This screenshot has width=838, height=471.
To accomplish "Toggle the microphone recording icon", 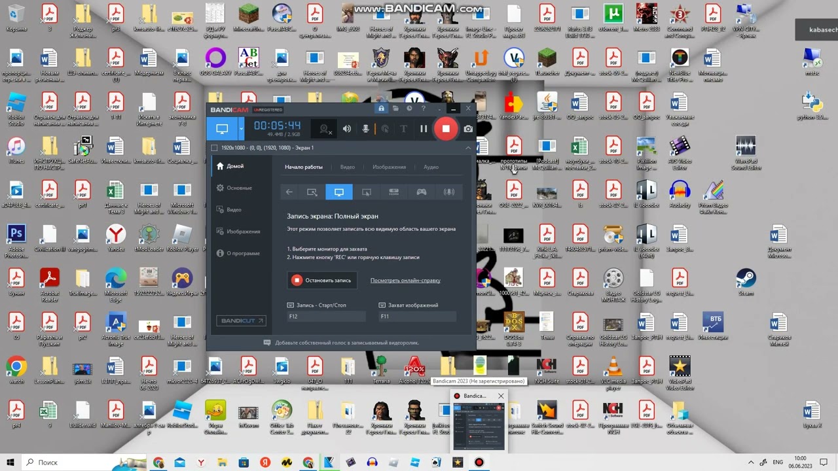I will coord(366,129).
